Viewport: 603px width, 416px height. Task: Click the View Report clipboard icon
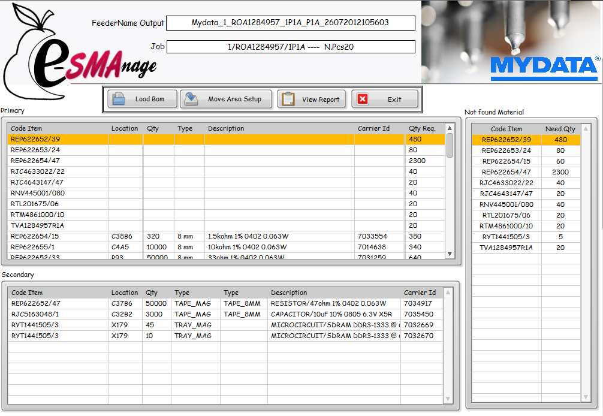coord(288,99)
